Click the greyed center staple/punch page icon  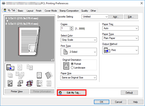click(x=20, y=67)
